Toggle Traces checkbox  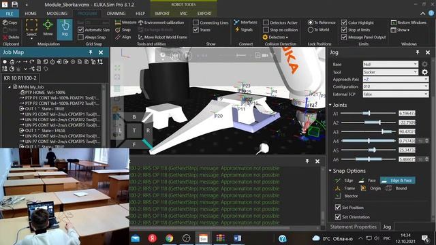(196, 30)
